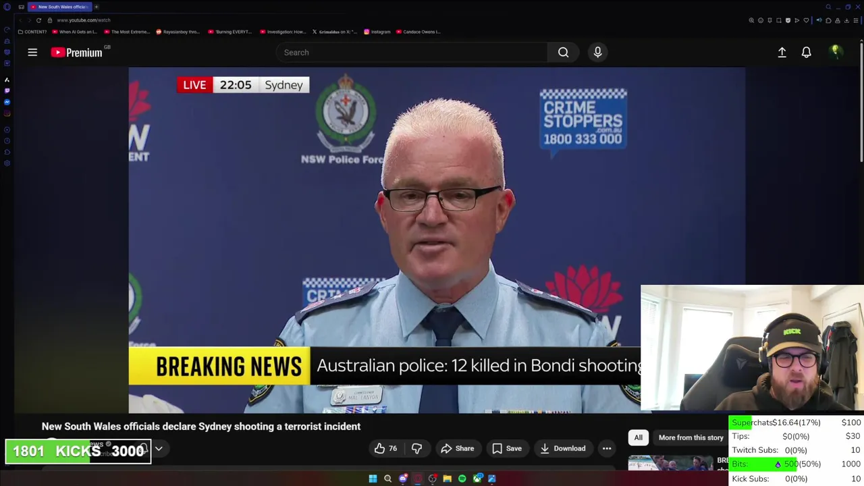Open Twitch in the Opera sidebar
The width and height of the screenshot is (864, 486).
click(x=7, y=90)
